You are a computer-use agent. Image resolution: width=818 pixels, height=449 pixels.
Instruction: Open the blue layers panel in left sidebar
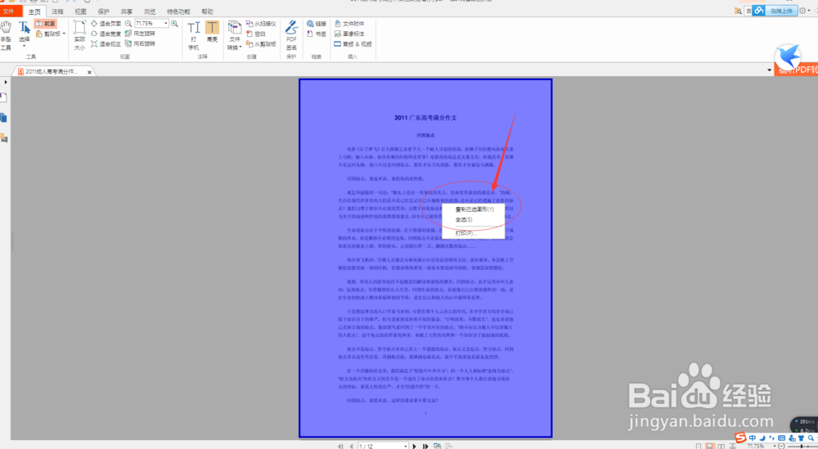(3, 118)
